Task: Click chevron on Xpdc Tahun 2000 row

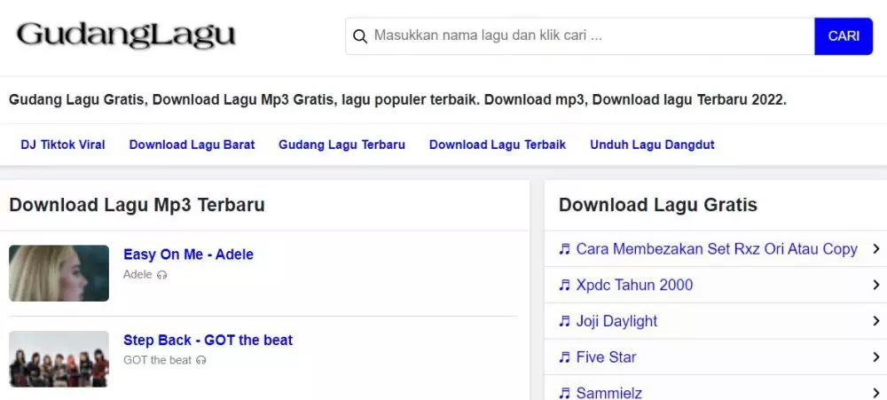Action: tap(876, 285)
